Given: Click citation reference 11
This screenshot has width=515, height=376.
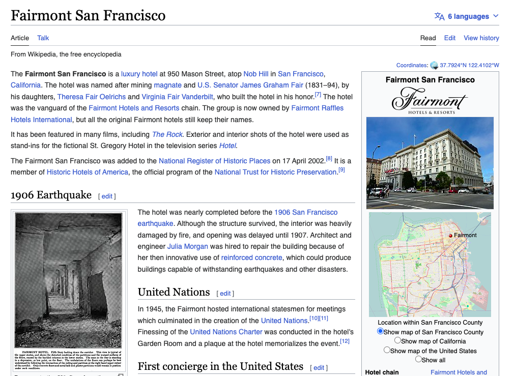Looking at the screenshot, I should pos(324,318).
